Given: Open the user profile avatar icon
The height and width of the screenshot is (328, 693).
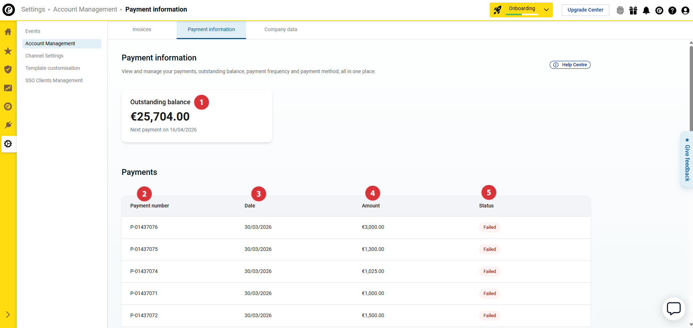Looking at the screenshot, I should (685, 10).
